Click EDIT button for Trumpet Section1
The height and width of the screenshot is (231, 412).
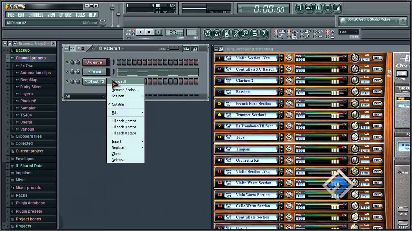(x=378, y=115)
